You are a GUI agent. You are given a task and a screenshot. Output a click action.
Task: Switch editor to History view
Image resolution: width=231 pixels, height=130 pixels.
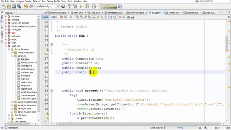pos(54,17)
